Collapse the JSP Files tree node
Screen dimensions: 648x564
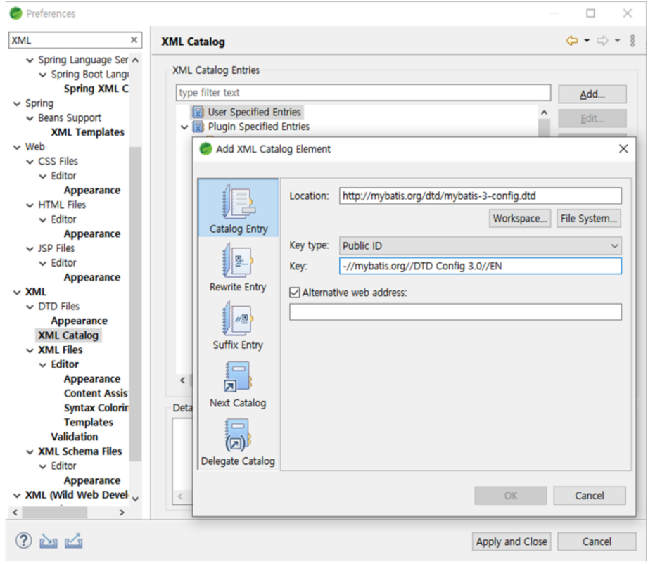[x=30, y=249]
